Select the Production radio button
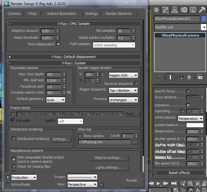Screen dimensions: 207x192 click(8, 177)
